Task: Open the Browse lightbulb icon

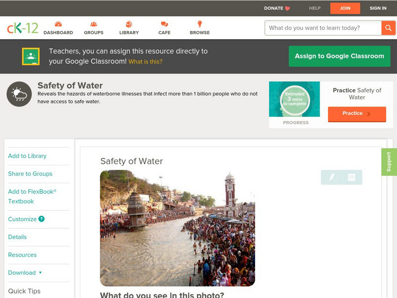Action: point(199,24)
